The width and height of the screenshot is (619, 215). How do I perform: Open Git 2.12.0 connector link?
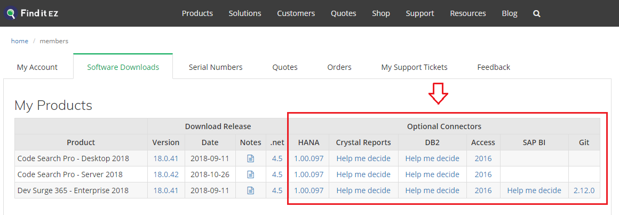pyautogui.click(x=584, y=190)
